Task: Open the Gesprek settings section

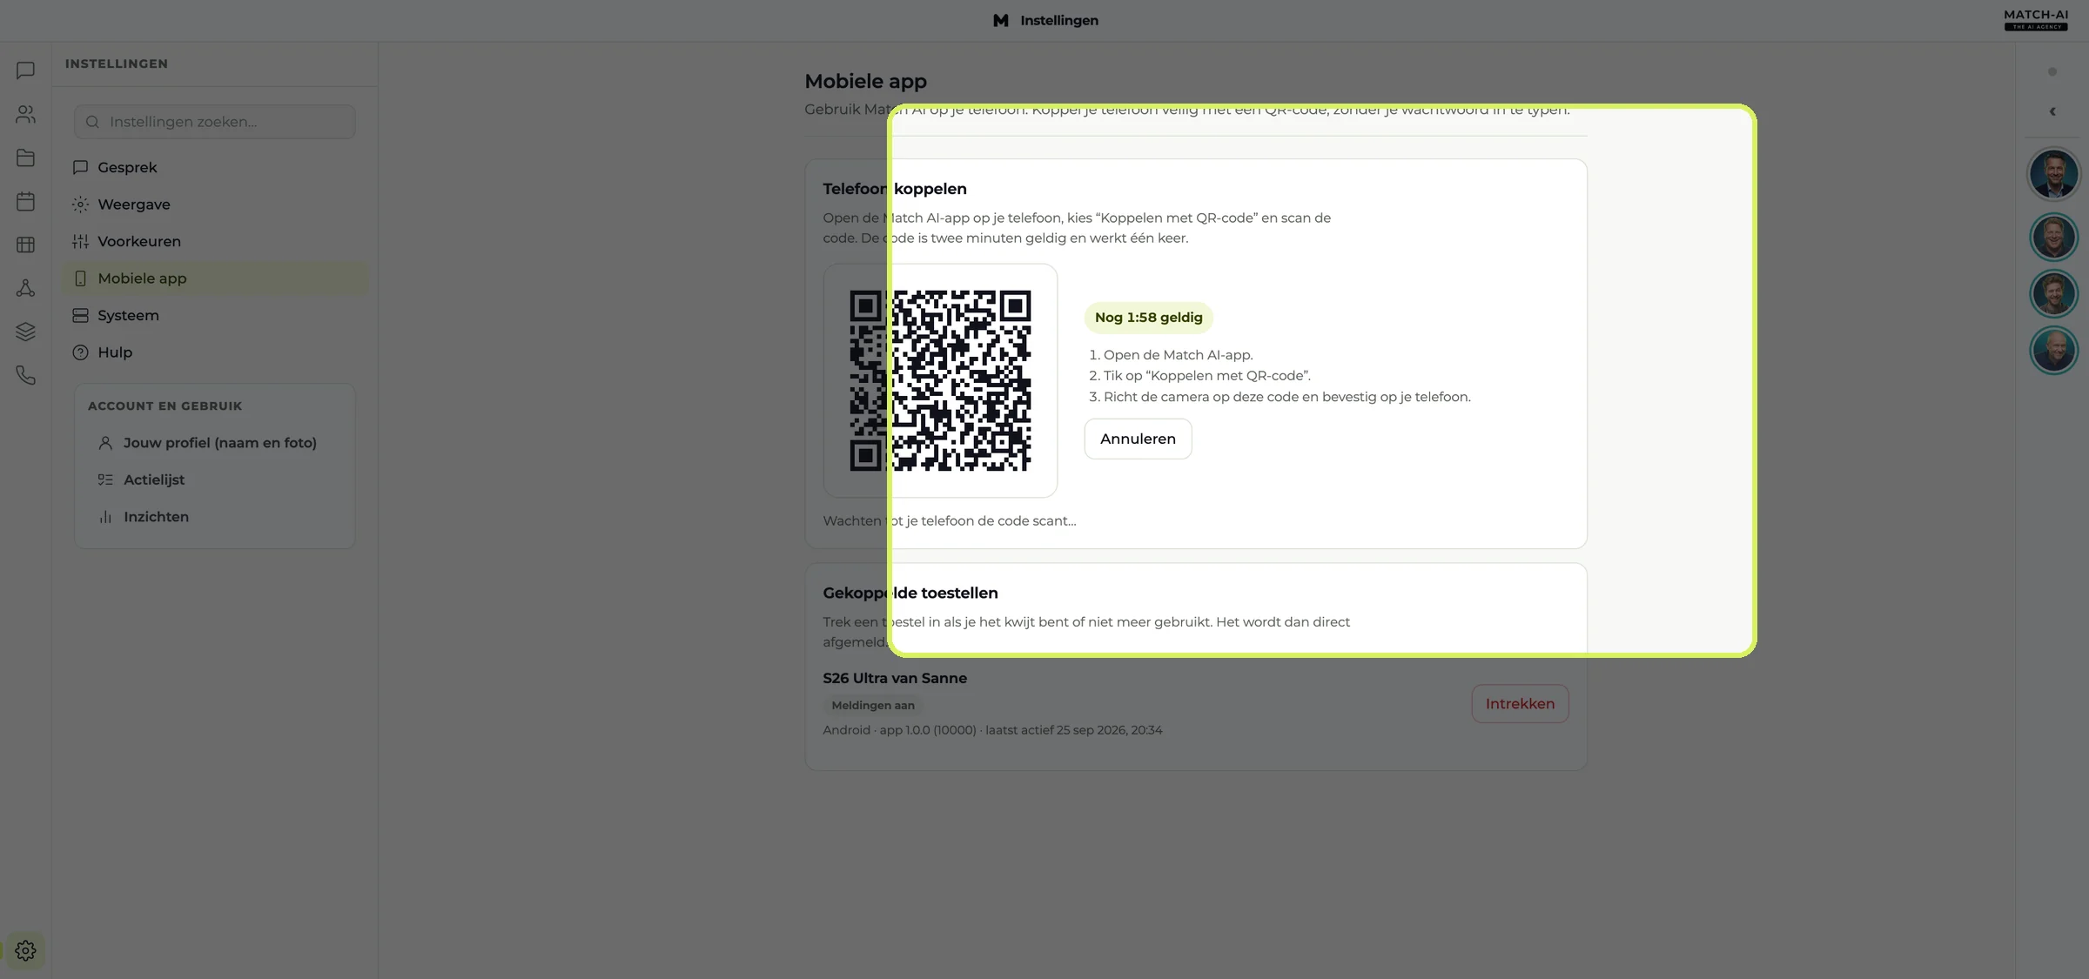Action: pyautogui.click(x=215, y=167)
